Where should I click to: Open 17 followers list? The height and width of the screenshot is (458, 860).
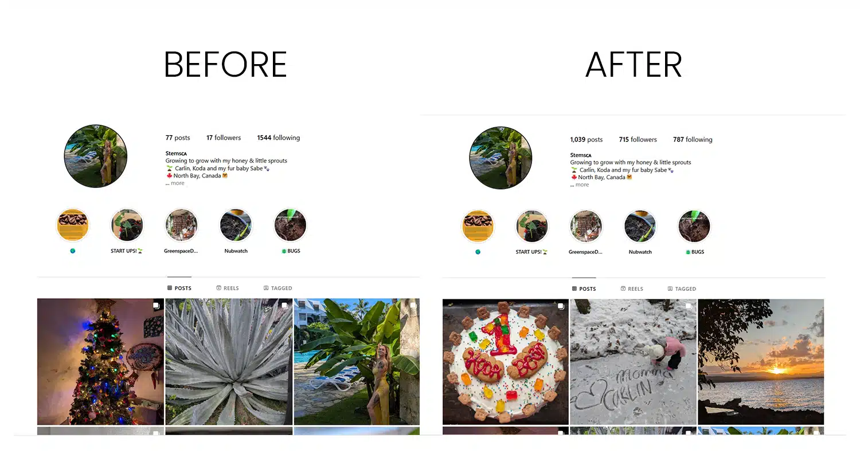pyautogui.click(x=224, y=138)
